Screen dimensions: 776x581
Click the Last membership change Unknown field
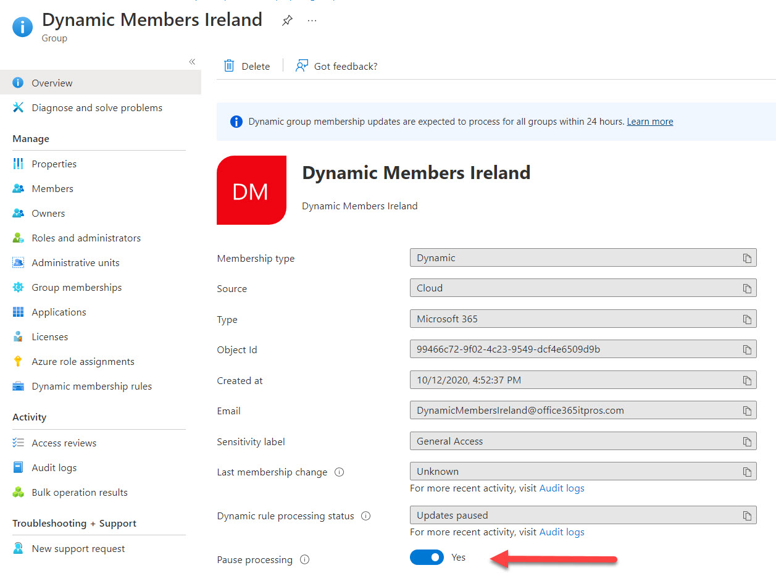583,472
